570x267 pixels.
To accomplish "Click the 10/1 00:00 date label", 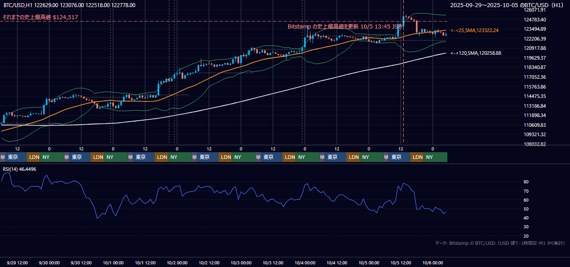I will pos(113,263).
